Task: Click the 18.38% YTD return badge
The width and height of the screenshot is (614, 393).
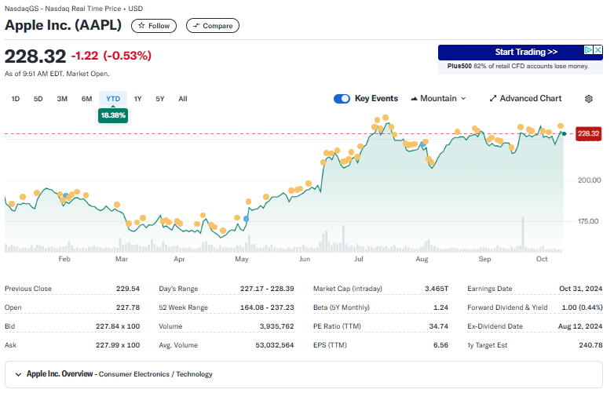Action: coord(113,115)
